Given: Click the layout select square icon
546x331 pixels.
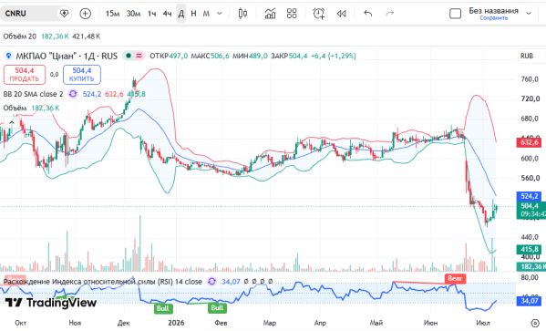Looking at the screenshot, I should [455, 14].
